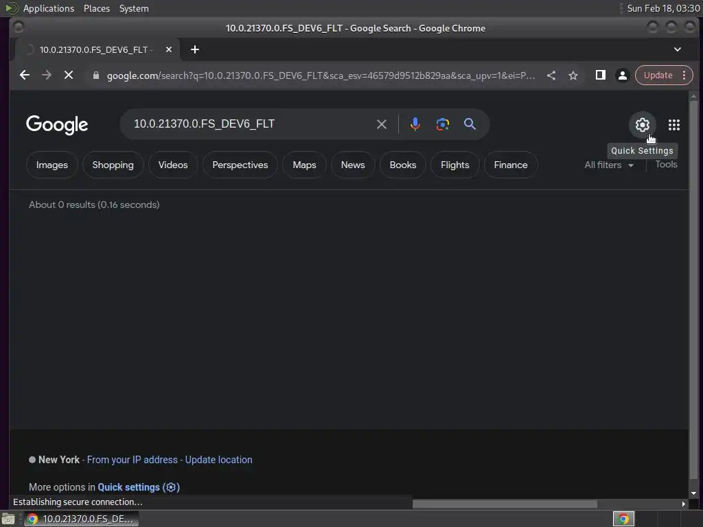
Task: Filter results by Maps
Action: pos(304,165)
